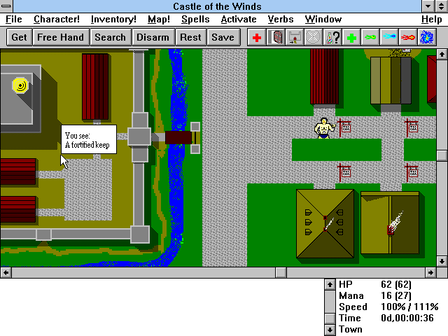The width and height of the screenshot is (448, 336).
Task: Click the Rest button
Action: coord(190,37)
